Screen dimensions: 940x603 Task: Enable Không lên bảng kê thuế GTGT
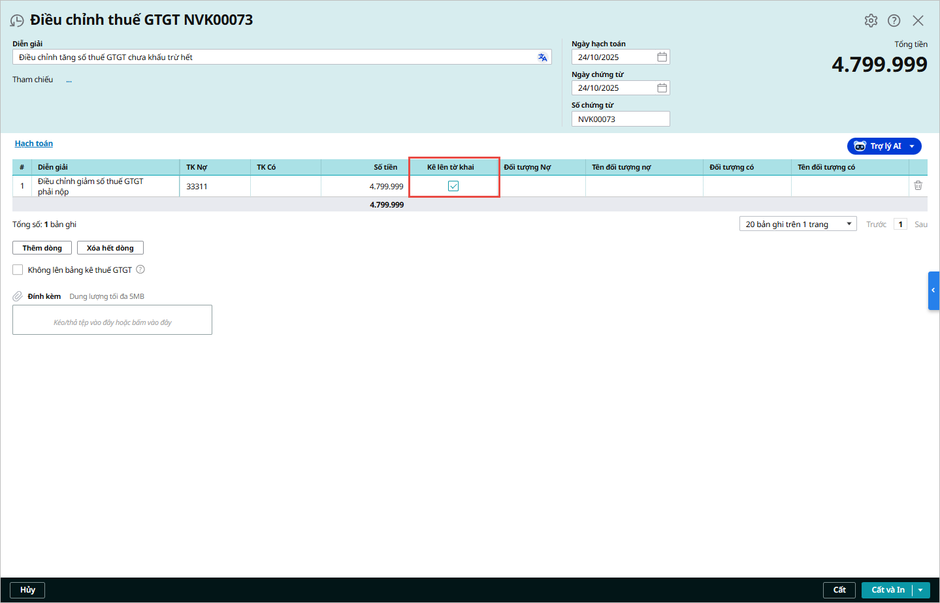coord(18,270)
